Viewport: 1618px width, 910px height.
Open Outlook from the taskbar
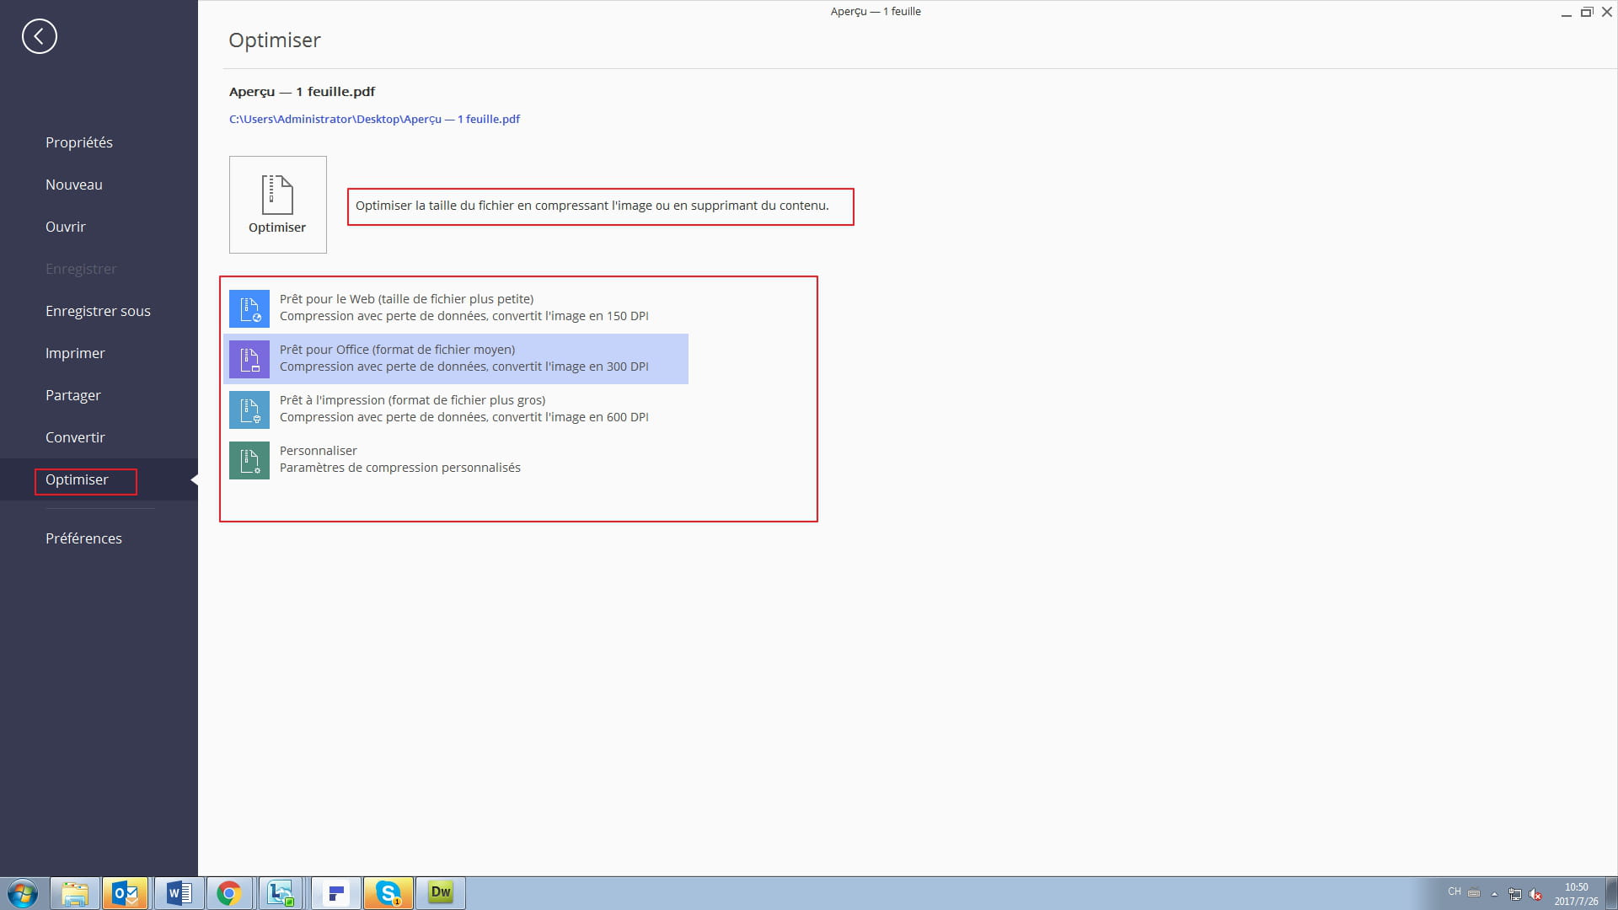(126, 893)
